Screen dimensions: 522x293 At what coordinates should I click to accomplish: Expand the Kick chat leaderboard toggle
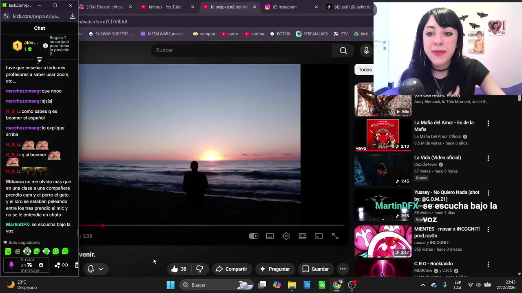click(x=39, y=60)
